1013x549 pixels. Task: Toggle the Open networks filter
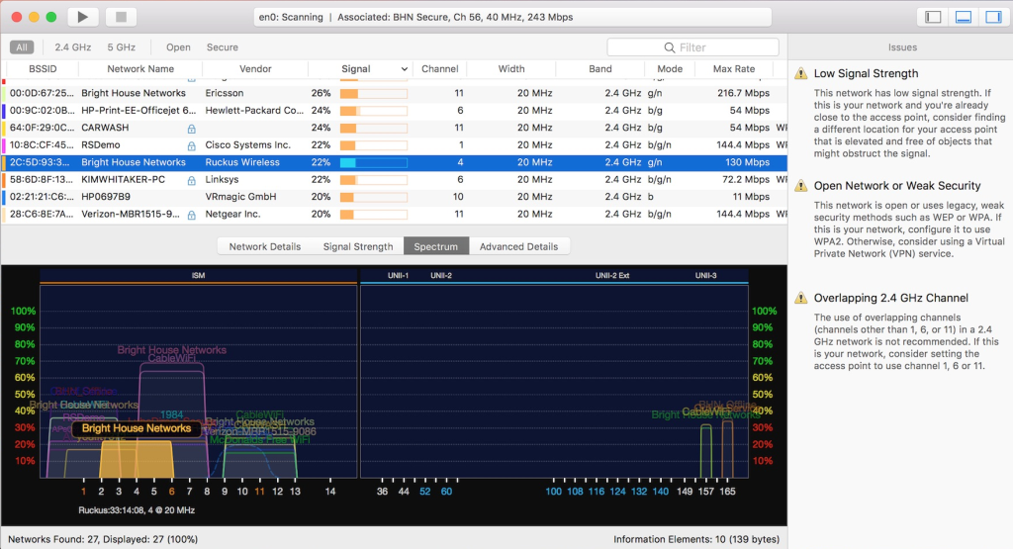coord(178,46)
